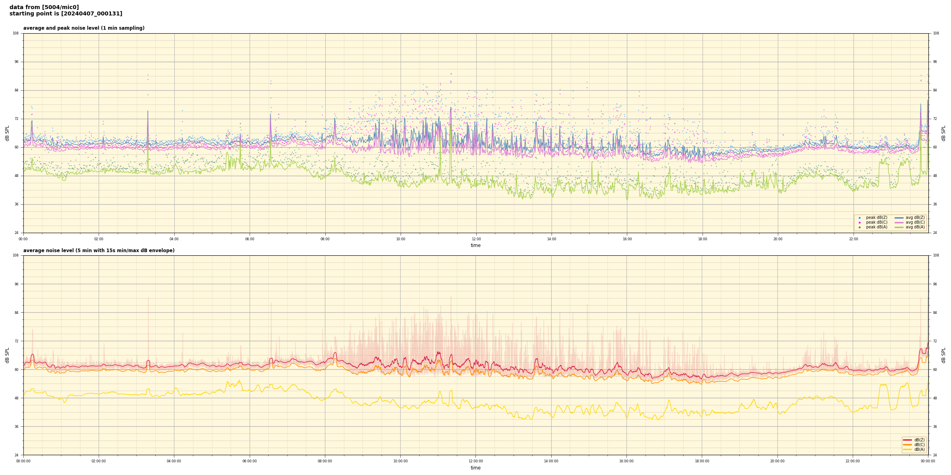Click the header text 'data from [5004/mic0]'

pyautogui.click(x=44, y=7)
